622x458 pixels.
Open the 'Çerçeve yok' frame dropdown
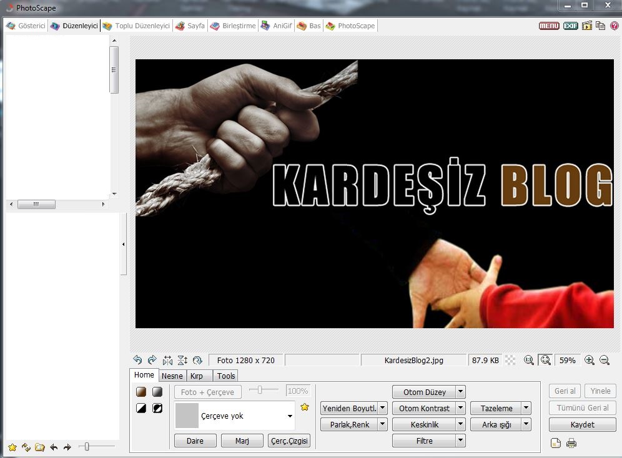pyautogui.click(x=290, y=416)
